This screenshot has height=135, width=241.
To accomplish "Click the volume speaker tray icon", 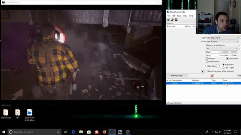I will [x=220, y=132].
